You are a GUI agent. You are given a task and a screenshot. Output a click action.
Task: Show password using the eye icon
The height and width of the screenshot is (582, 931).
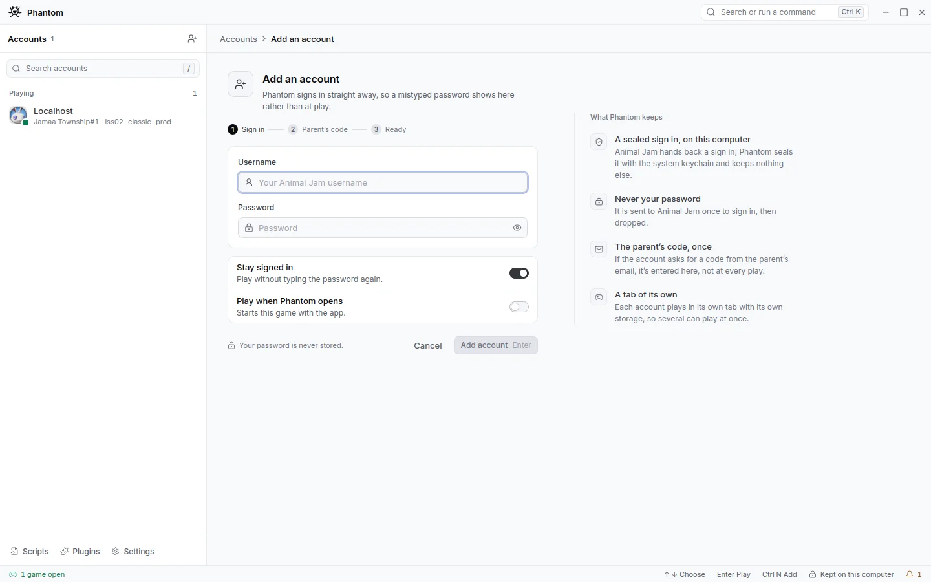[517, 228]
